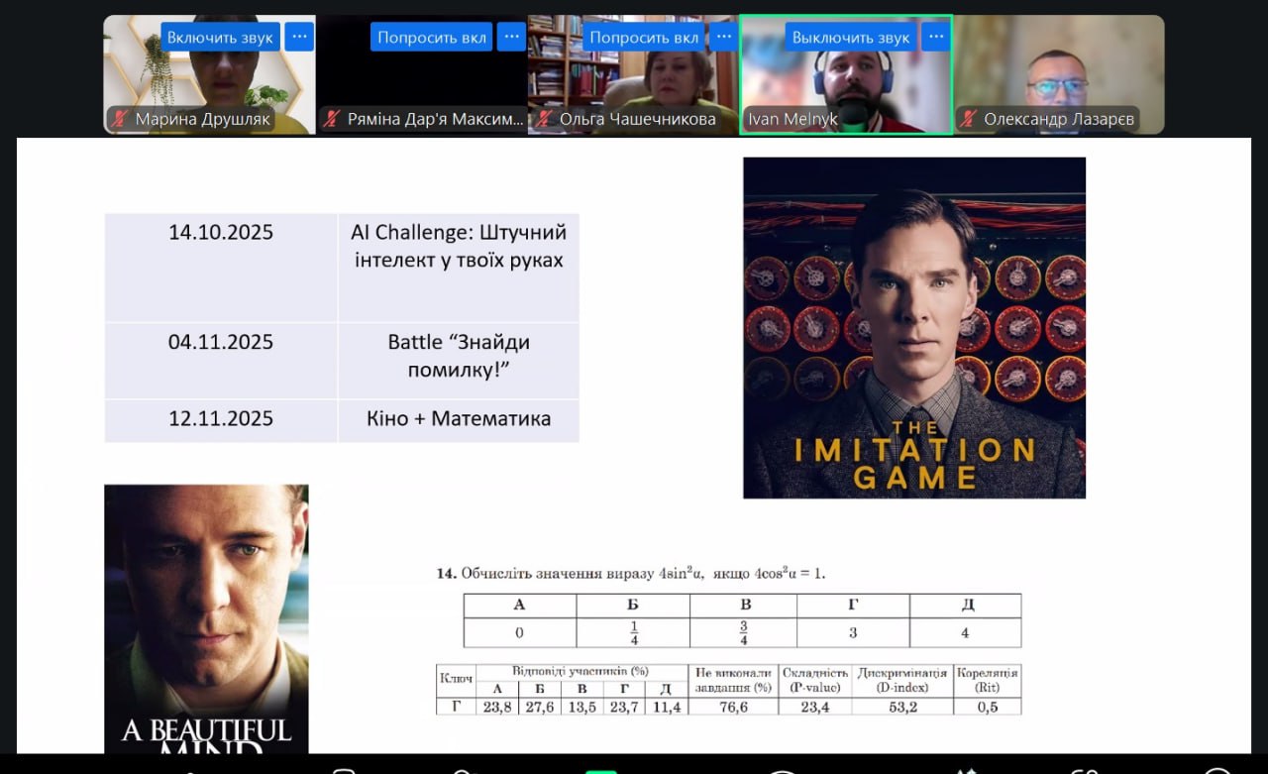Click muted microphone icon beside Марина Друшляк
Viewport: 1268px width, 774px height.
click(120, 119)
